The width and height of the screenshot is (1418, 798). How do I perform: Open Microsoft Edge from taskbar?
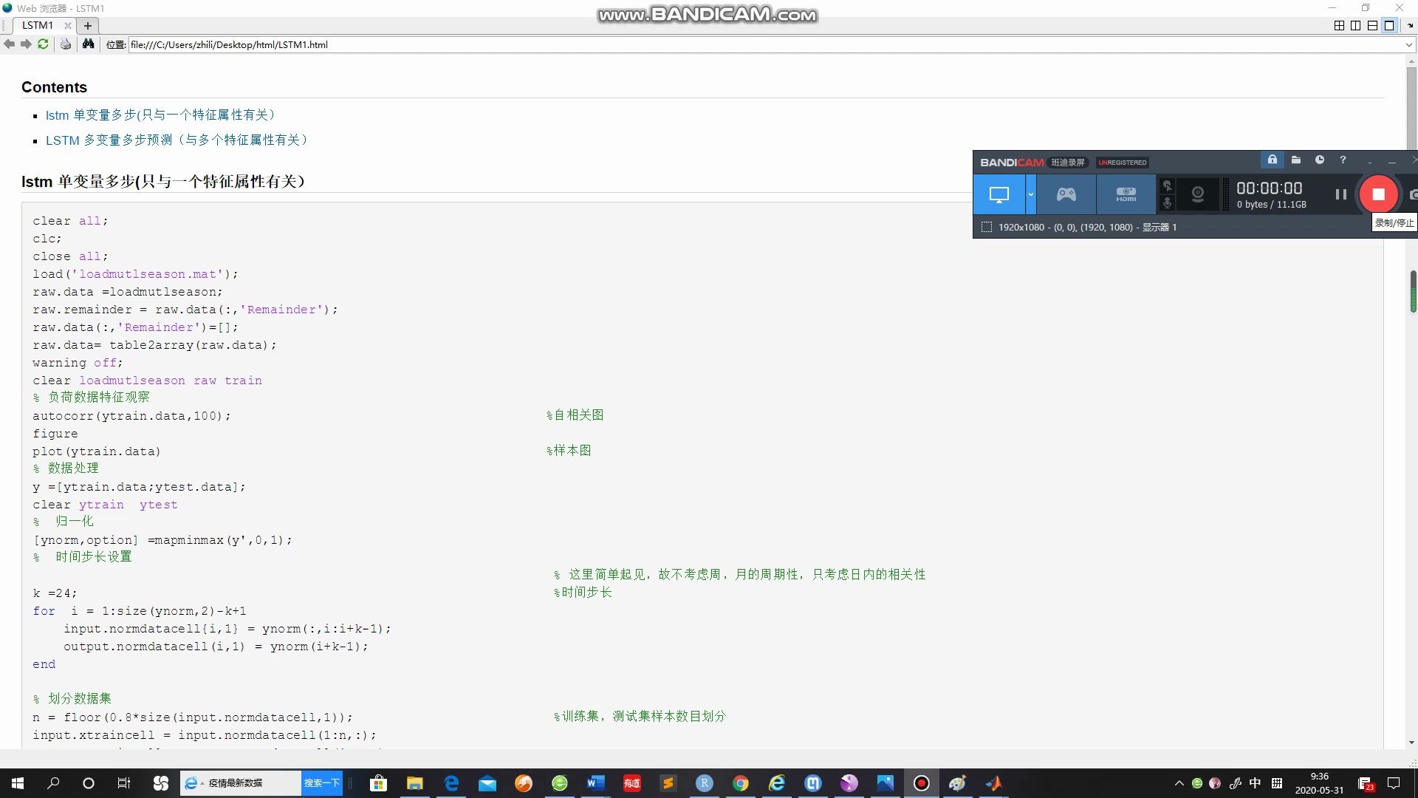(451, 783)
